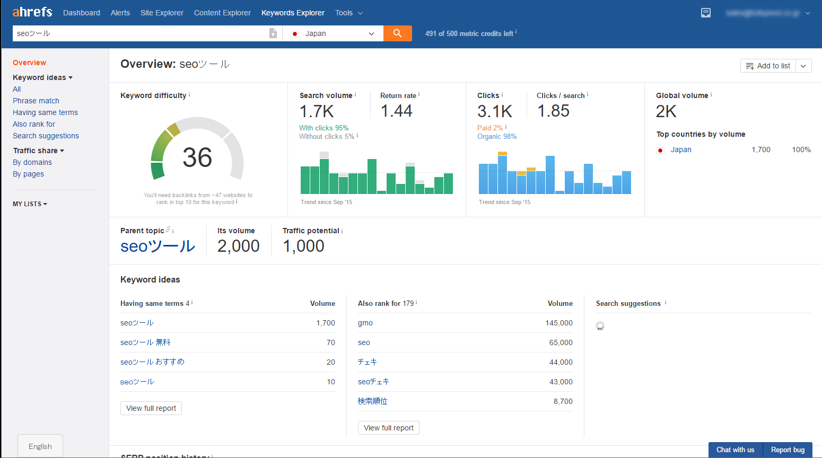822x458 pixels.
Task: Collapse the Traffic share sidebar section
Action: pos(39,151)
